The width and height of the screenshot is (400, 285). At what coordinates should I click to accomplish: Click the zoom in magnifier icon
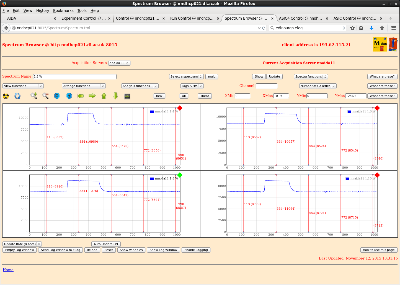coord(34,96)
